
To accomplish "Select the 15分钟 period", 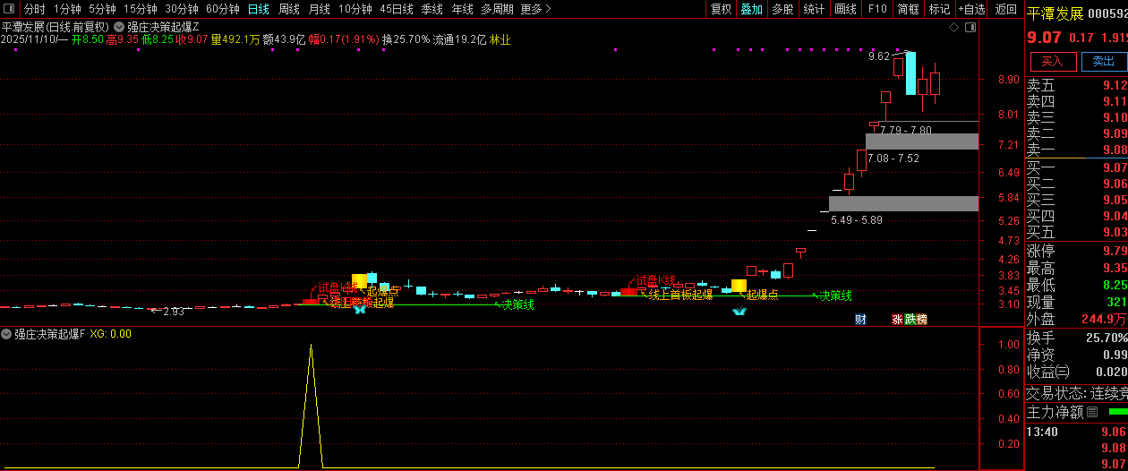I will (x=141, y=9).
